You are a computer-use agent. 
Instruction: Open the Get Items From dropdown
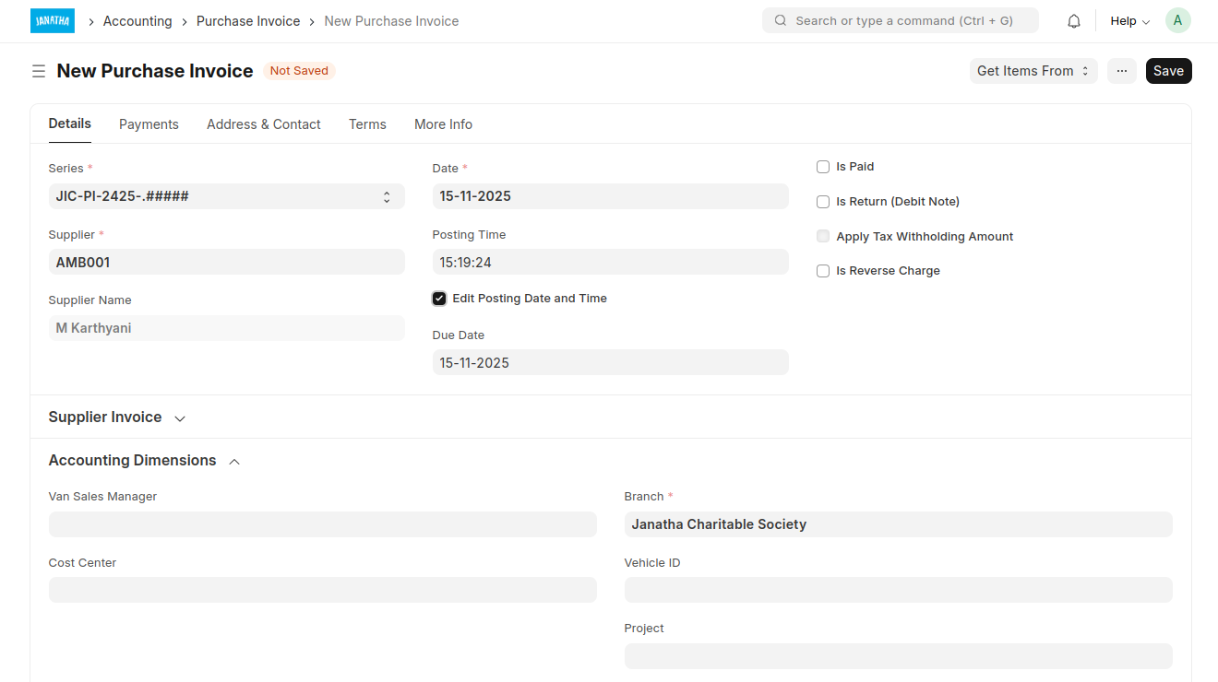click(x=1033, y=71)
